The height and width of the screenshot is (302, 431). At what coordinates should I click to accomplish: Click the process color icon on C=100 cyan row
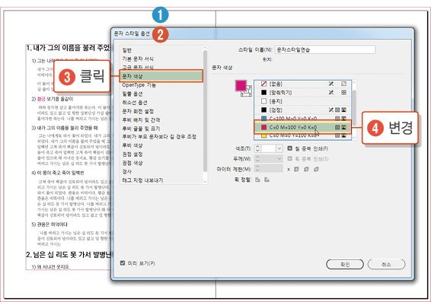pyautogui.click(x=337, y=119)
